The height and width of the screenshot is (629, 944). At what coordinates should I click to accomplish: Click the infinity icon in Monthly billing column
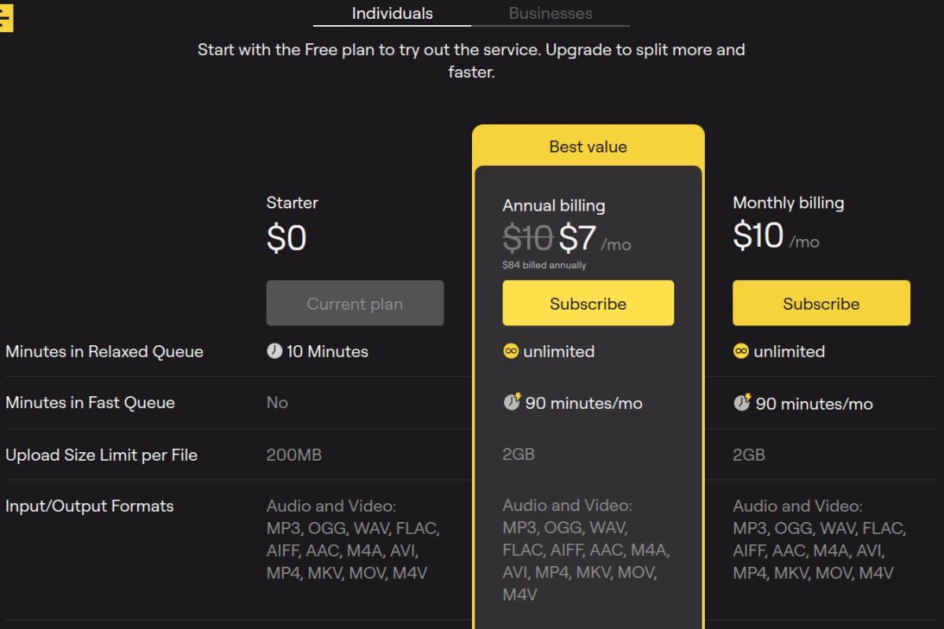[x=741, y=351]
